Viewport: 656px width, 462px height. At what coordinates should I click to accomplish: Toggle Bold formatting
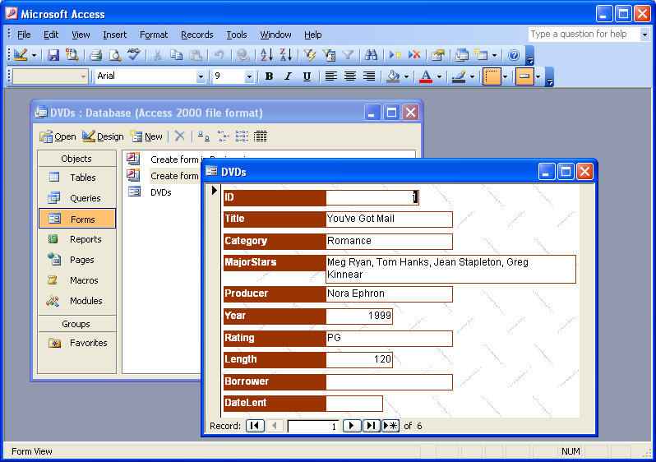(x=269, y=76)
